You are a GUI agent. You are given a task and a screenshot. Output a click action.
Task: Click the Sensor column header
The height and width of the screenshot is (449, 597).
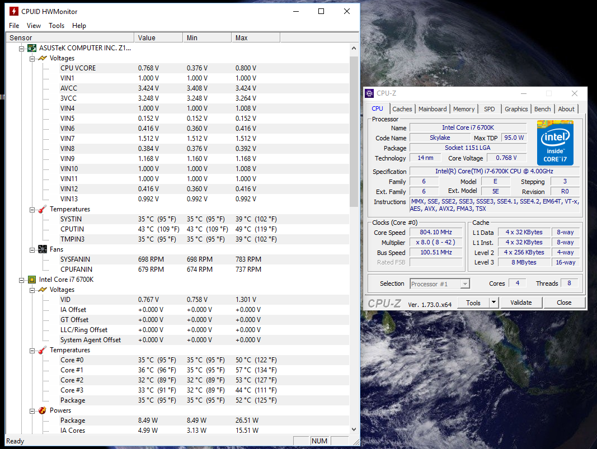pyautogui.click(x=70, y=37)
